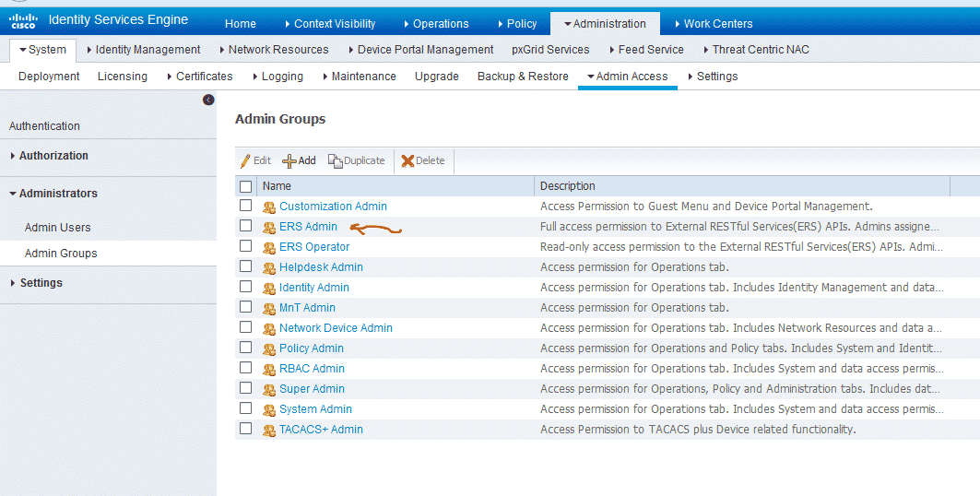
Task: Click the group icon beside TACACS+ Admin
Action: point(269,431)
